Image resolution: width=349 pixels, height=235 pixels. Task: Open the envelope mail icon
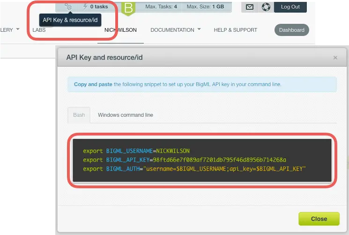coord(250,7)
